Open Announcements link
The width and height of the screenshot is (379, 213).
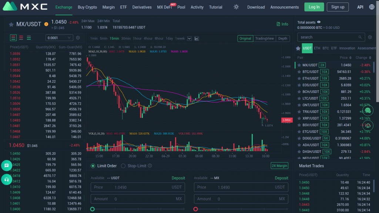285,7
